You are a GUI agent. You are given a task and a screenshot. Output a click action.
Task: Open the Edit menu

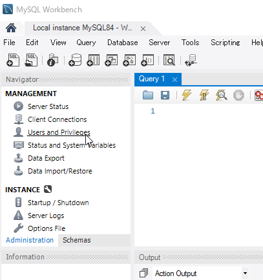[x=32, y=43]
